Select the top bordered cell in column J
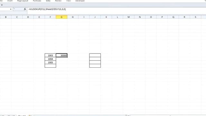This screenshot has width=206, height=116. click(95, 55)
